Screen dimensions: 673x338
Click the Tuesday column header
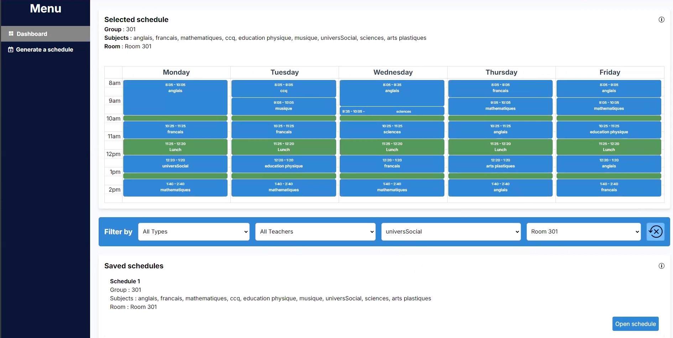point(285,72)
